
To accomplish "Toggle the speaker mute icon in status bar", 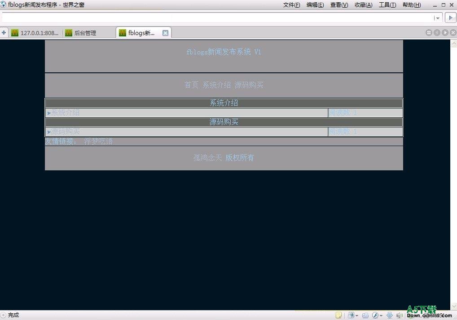I will (x=400, y=315).
